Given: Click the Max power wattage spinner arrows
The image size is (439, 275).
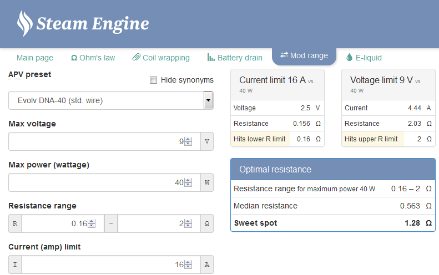Looking at the screenshot, I should 188,182.
